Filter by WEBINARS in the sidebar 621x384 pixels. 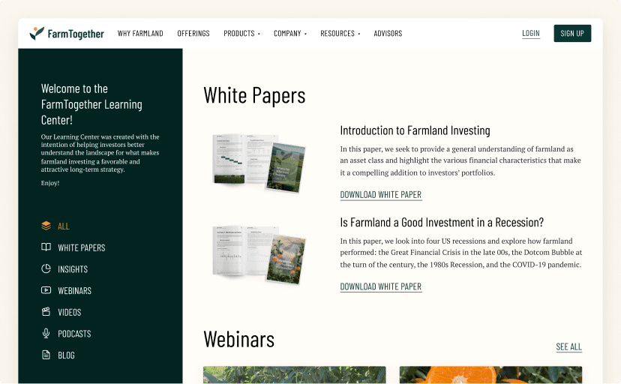point(74,290)
